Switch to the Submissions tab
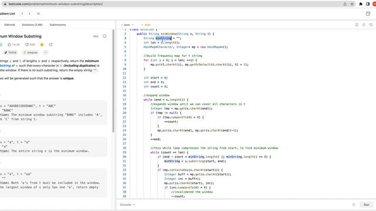This screenshot has width=376, height=211. click(x=58, y=25)
